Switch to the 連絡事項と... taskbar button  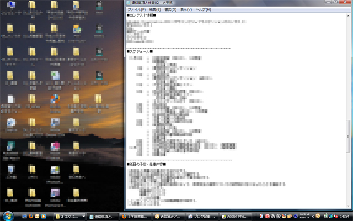[x=102, y=217]
